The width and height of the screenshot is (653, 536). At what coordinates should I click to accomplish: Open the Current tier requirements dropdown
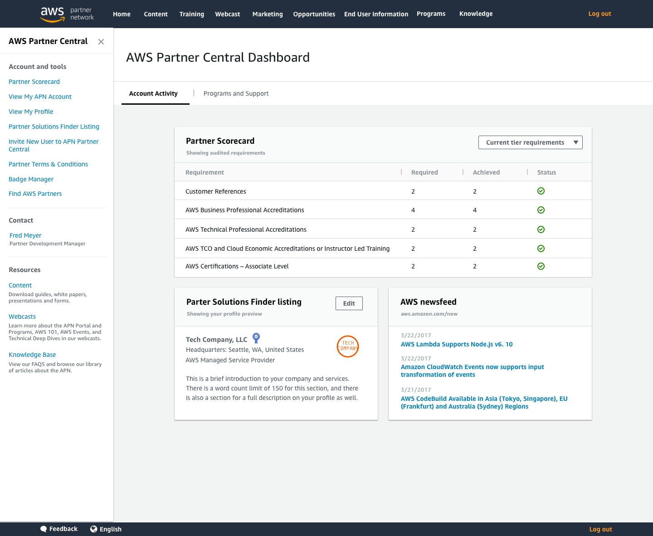[x=531, y=142]
